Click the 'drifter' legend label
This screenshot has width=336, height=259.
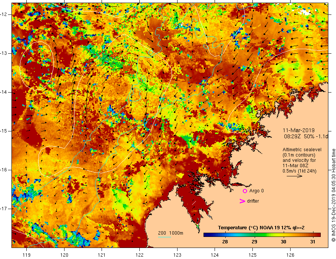click(x=253, y=201)
